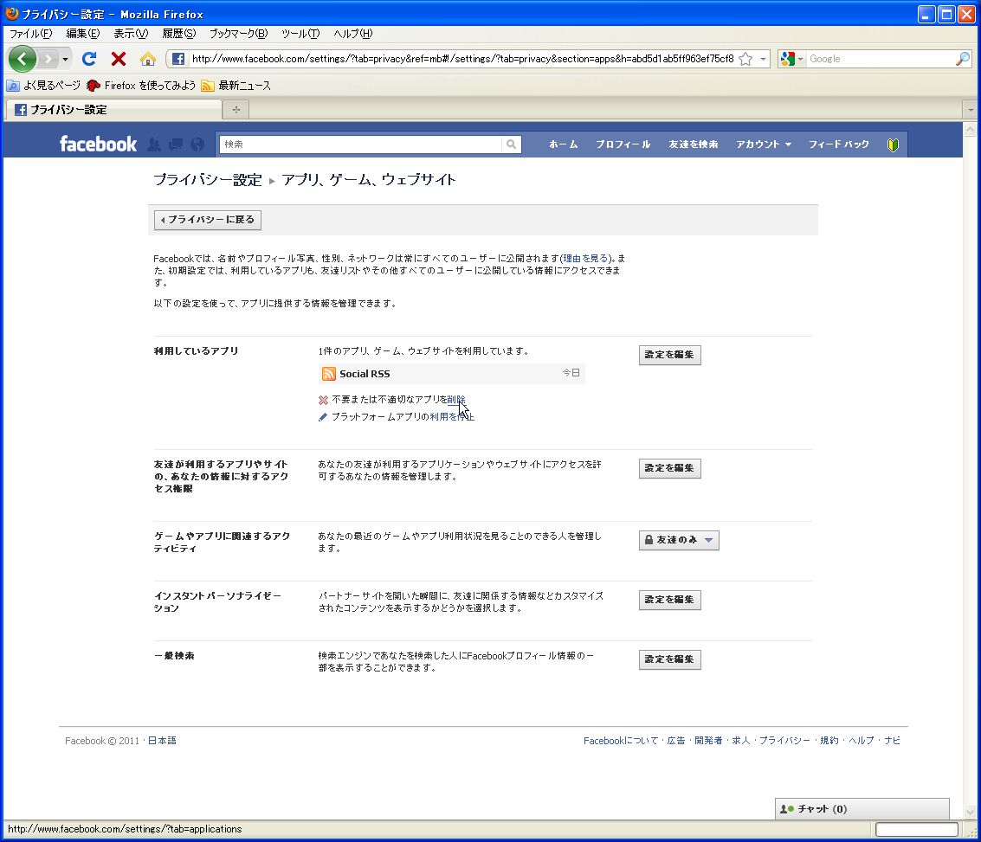Open Facebook messages icon

(176, 145)
